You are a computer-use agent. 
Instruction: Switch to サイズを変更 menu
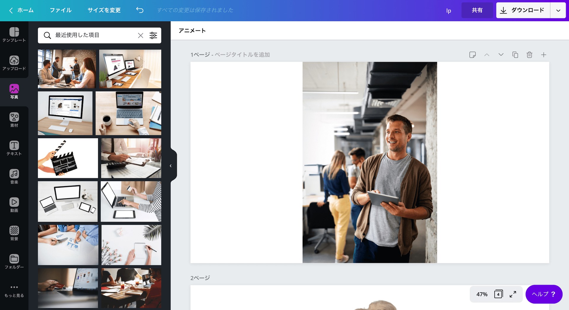click(104, 10)
